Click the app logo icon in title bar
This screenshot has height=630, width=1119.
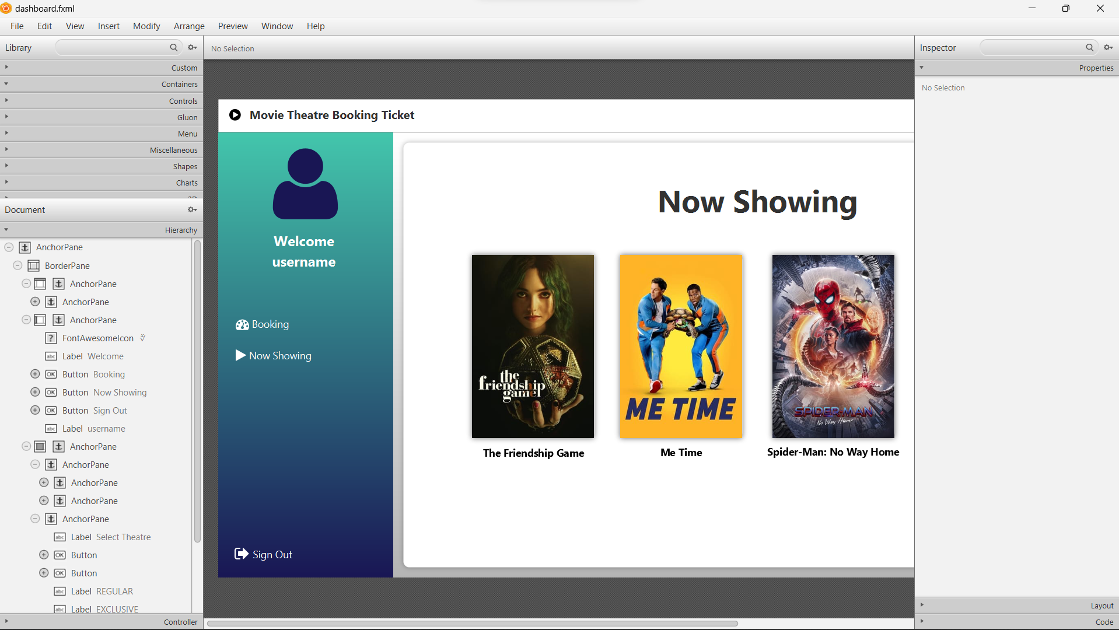(x=6, y=8)
